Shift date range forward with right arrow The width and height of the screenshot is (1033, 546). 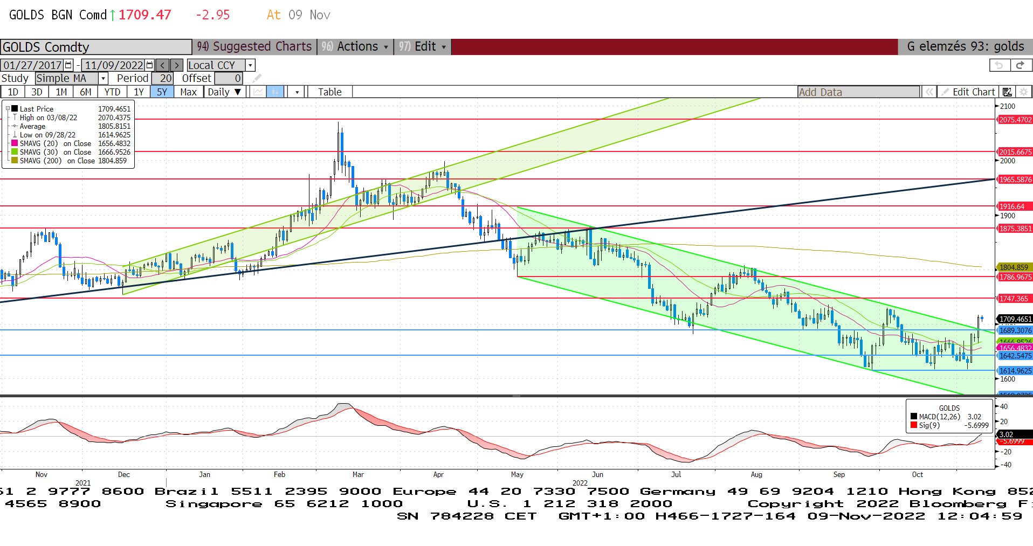177,65
